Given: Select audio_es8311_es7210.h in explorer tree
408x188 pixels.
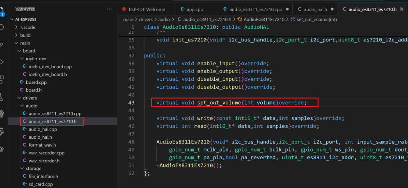Looking at the screenshot, I should click(x=53, y=122).
